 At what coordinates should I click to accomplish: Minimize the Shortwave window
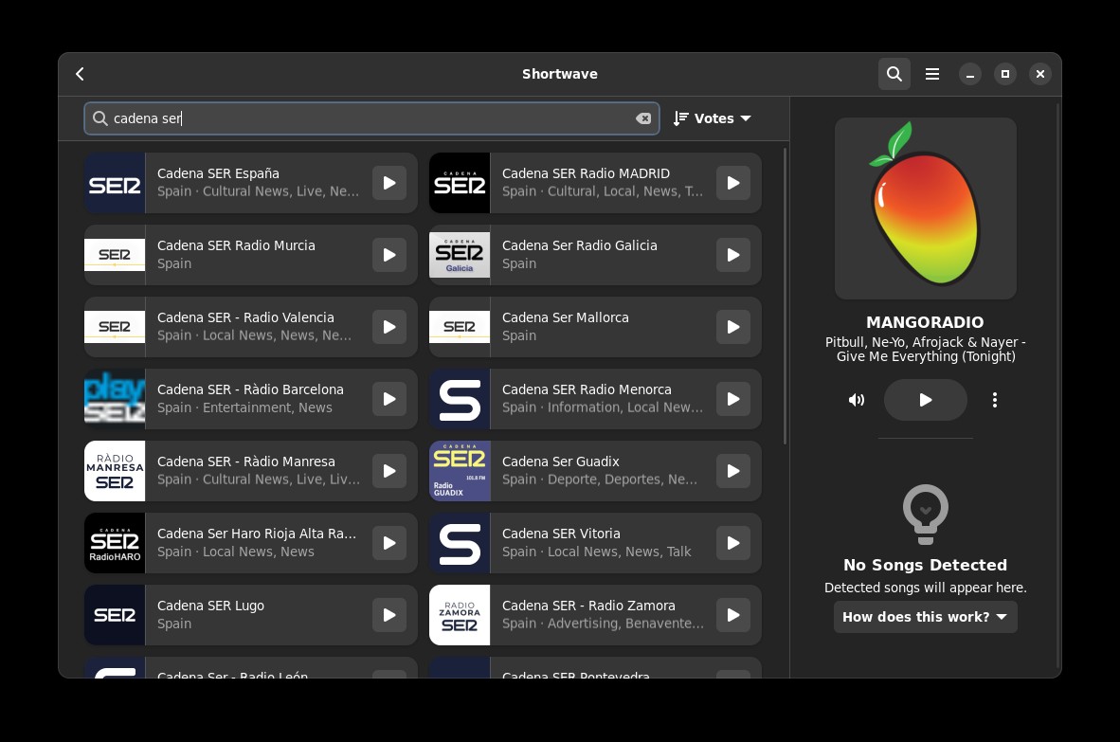point(970,74)
